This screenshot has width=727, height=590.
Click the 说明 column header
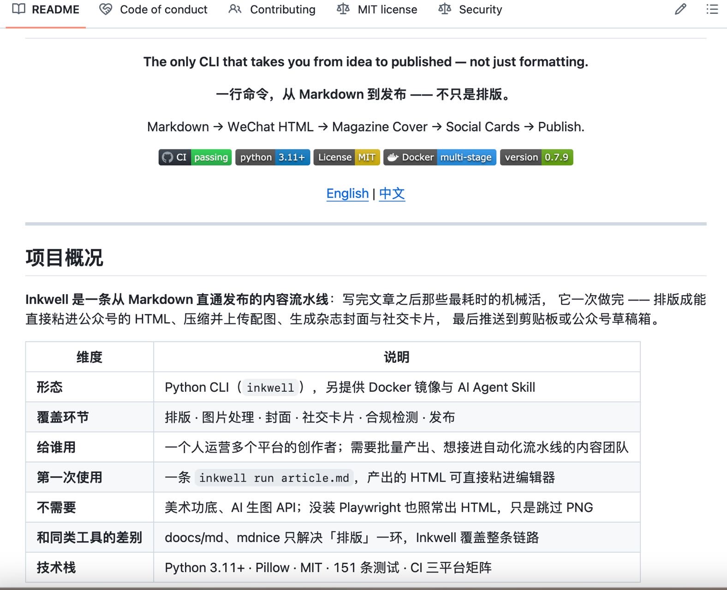point(397,357)
